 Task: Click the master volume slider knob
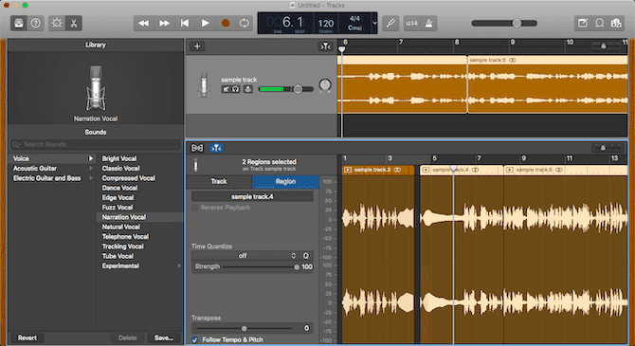(x=517, y=23)
